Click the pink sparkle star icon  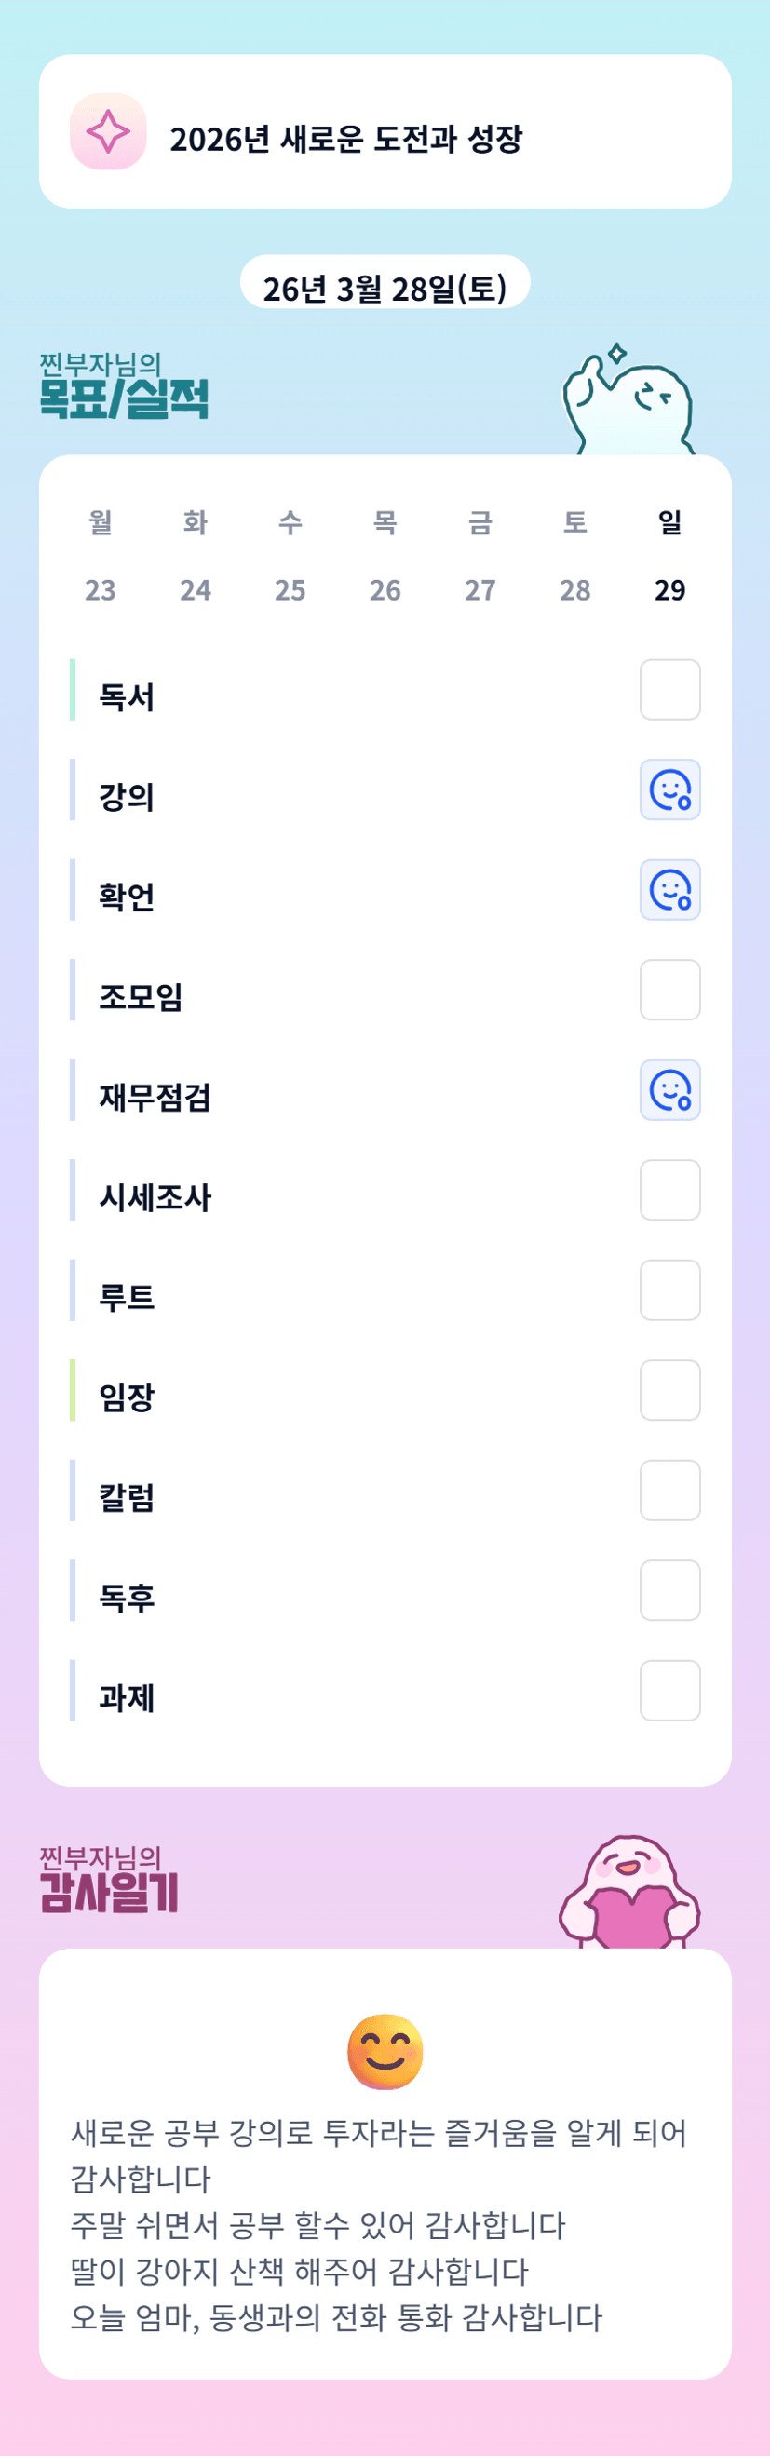click(109, 131)
